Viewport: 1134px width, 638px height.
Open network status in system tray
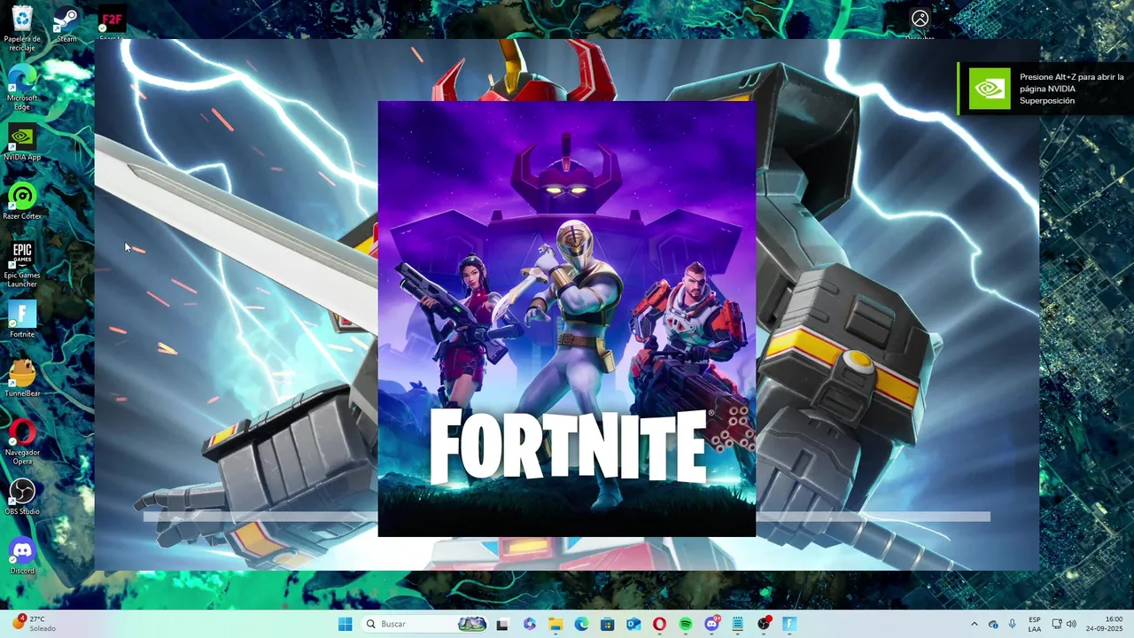click(1057, 624)
